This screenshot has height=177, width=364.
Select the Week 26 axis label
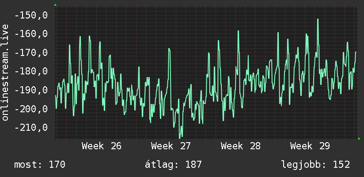(102, 146)
